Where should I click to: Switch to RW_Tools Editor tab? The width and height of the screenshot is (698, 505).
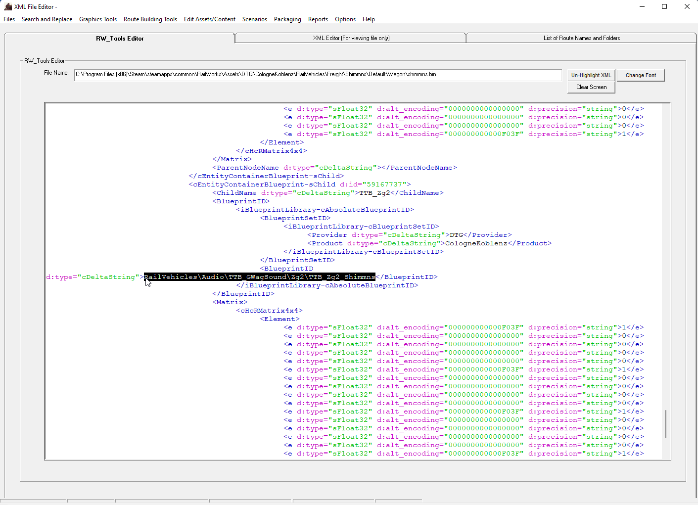tap(120, 39)
